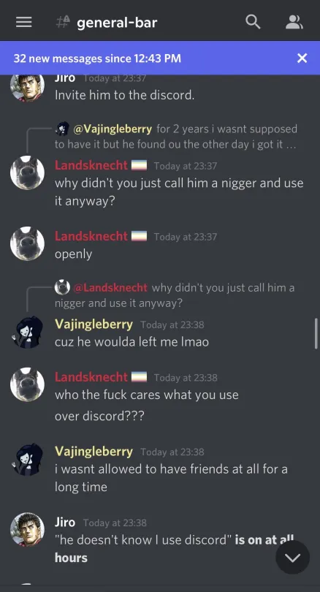The width and height of the screenshot is (320, 592).
Task: Jump to replied message mentioning @Landsknecht
Action: point(175,295)
